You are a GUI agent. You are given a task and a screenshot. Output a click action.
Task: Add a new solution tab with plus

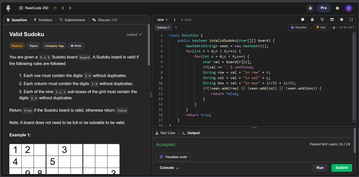point(176,27)
